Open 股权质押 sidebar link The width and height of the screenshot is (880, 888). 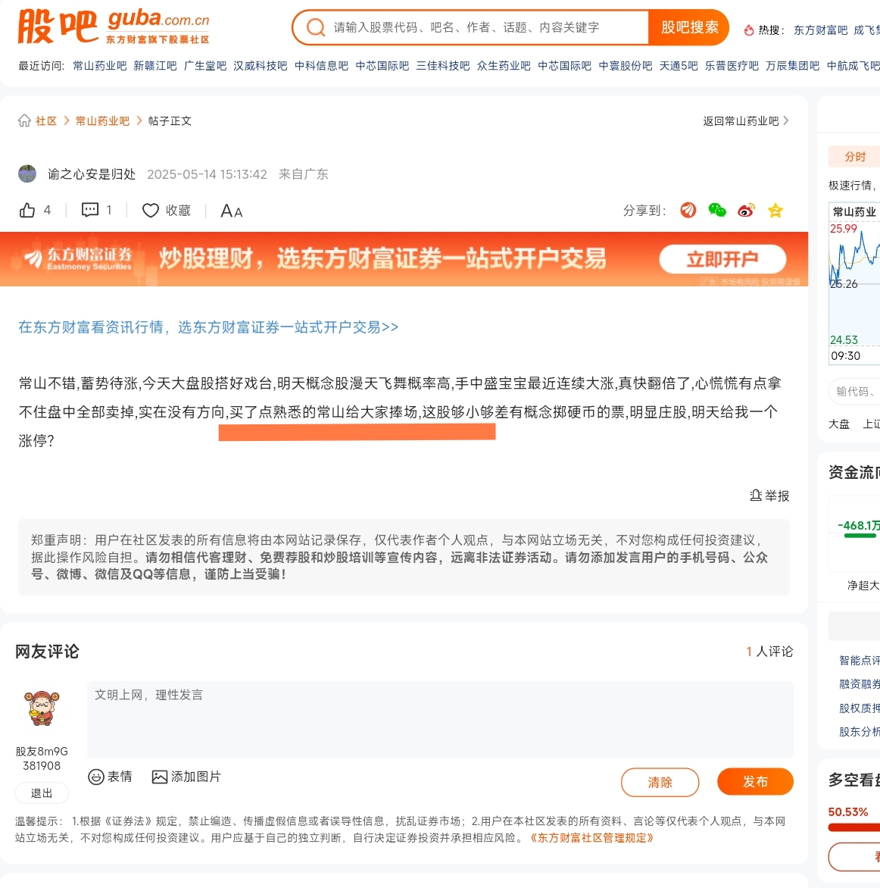point(859,708)
